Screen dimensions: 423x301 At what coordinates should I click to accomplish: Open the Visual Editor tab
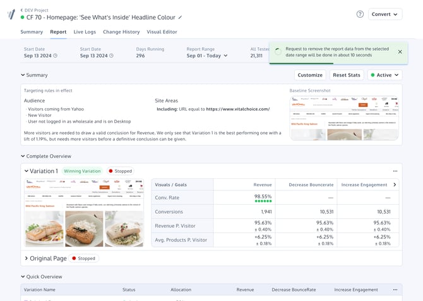(x=162, y=32)
